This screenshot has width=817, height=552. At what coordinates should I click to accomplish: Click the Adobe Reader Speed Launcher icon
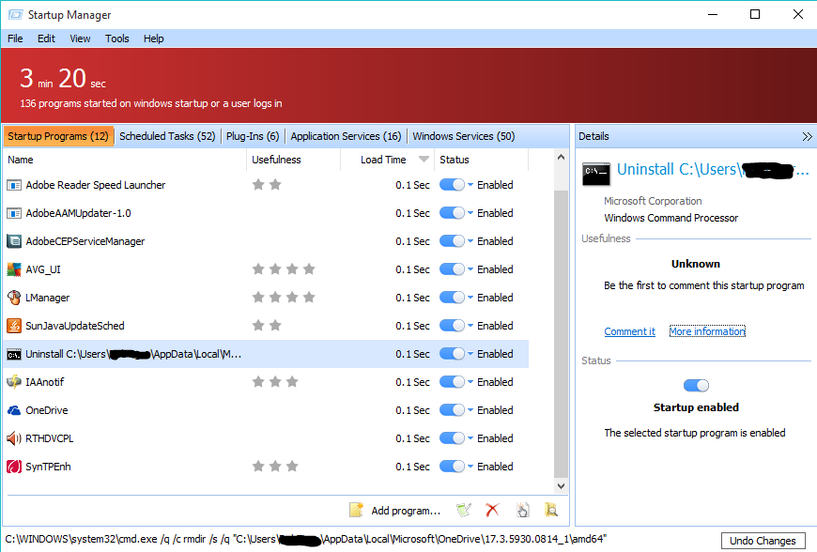coord(14,185)
